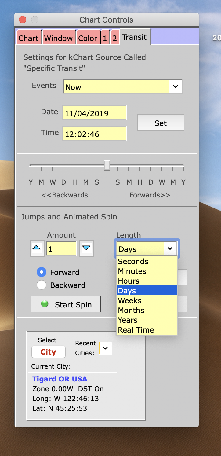Click the Amount decrease down-arrow icon
This screenshot has width=221, height=456.
[86, 248]
